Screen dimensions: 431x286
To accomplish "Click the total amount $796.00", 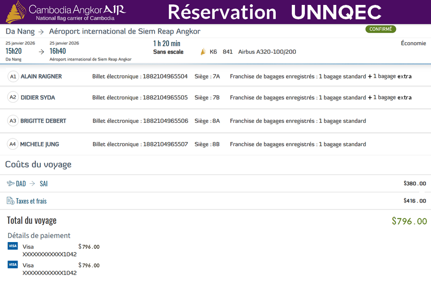I will 409,221.
